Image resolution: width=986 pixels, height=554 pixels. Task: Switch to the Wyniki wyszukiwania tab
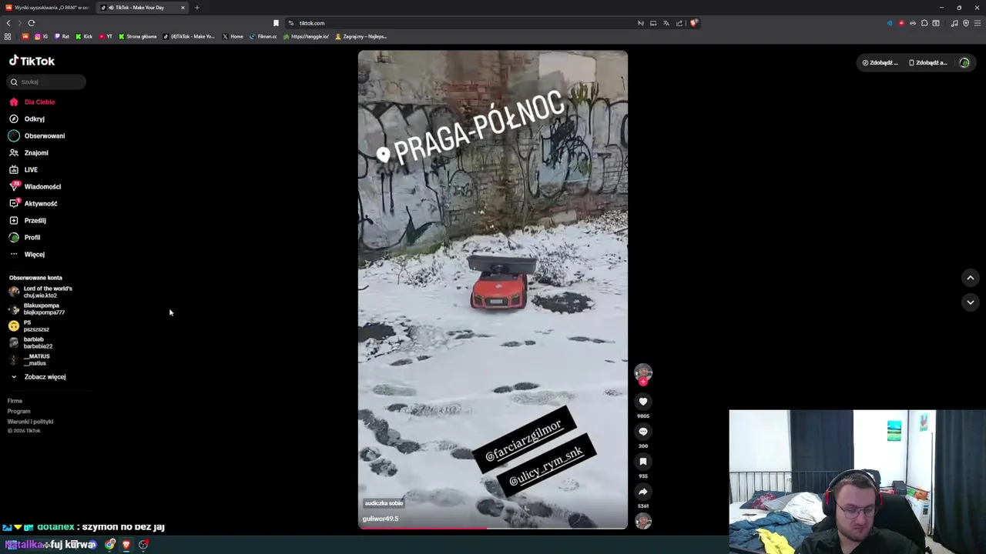click(x=48, y=8)
